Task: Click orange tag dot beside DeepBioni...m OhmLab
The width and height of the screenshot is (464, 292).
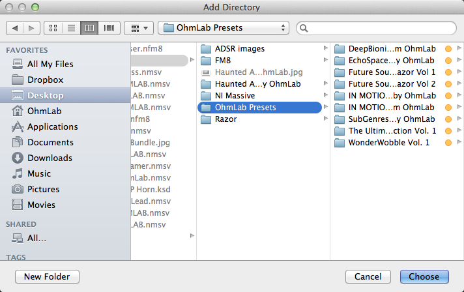Action: click(x=448, y=49)
